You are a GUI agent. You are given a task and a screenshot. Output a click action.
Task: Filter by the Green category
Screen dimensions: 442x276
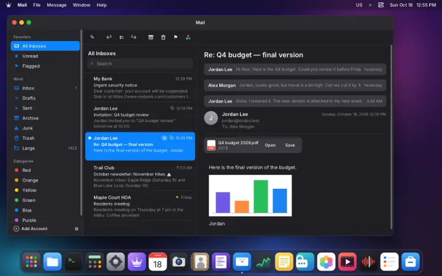pyautogui.click(x=45, y=200)
